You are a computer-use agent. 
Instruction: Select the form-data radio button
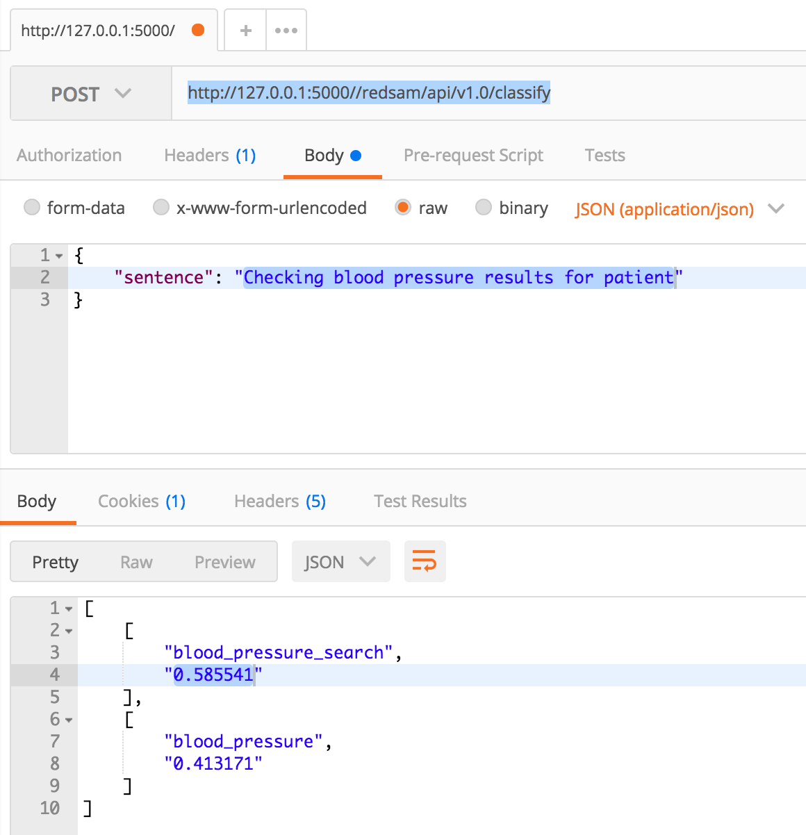point(32,207)
